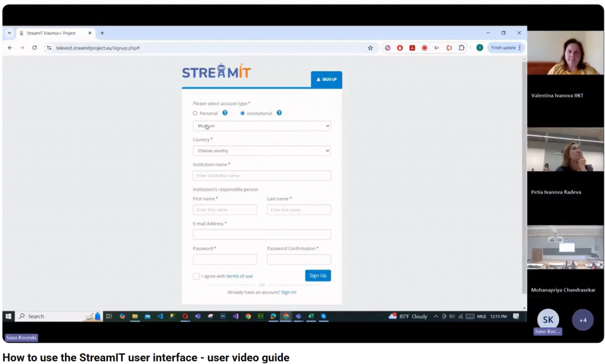Switch to the SIGN UP tab
605x364 pixels.
coord(326,79)
